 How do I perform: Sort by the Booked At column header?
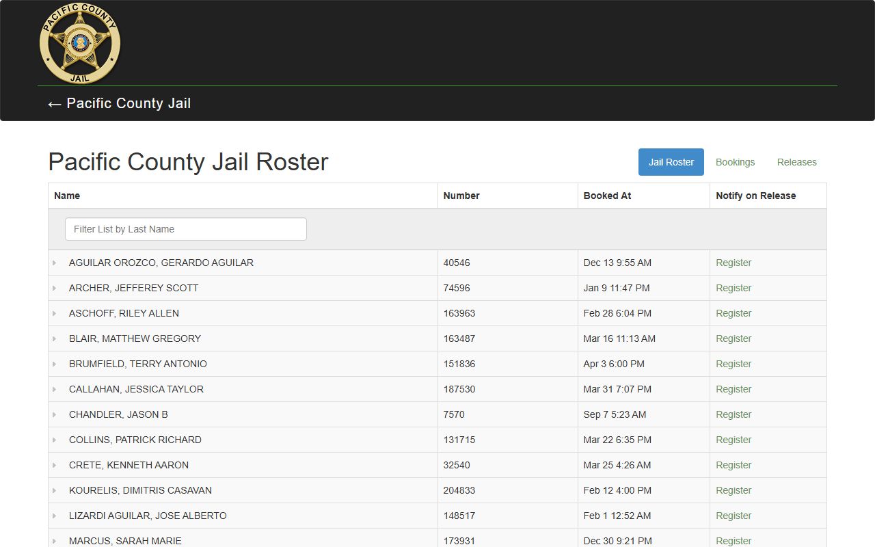607,196
